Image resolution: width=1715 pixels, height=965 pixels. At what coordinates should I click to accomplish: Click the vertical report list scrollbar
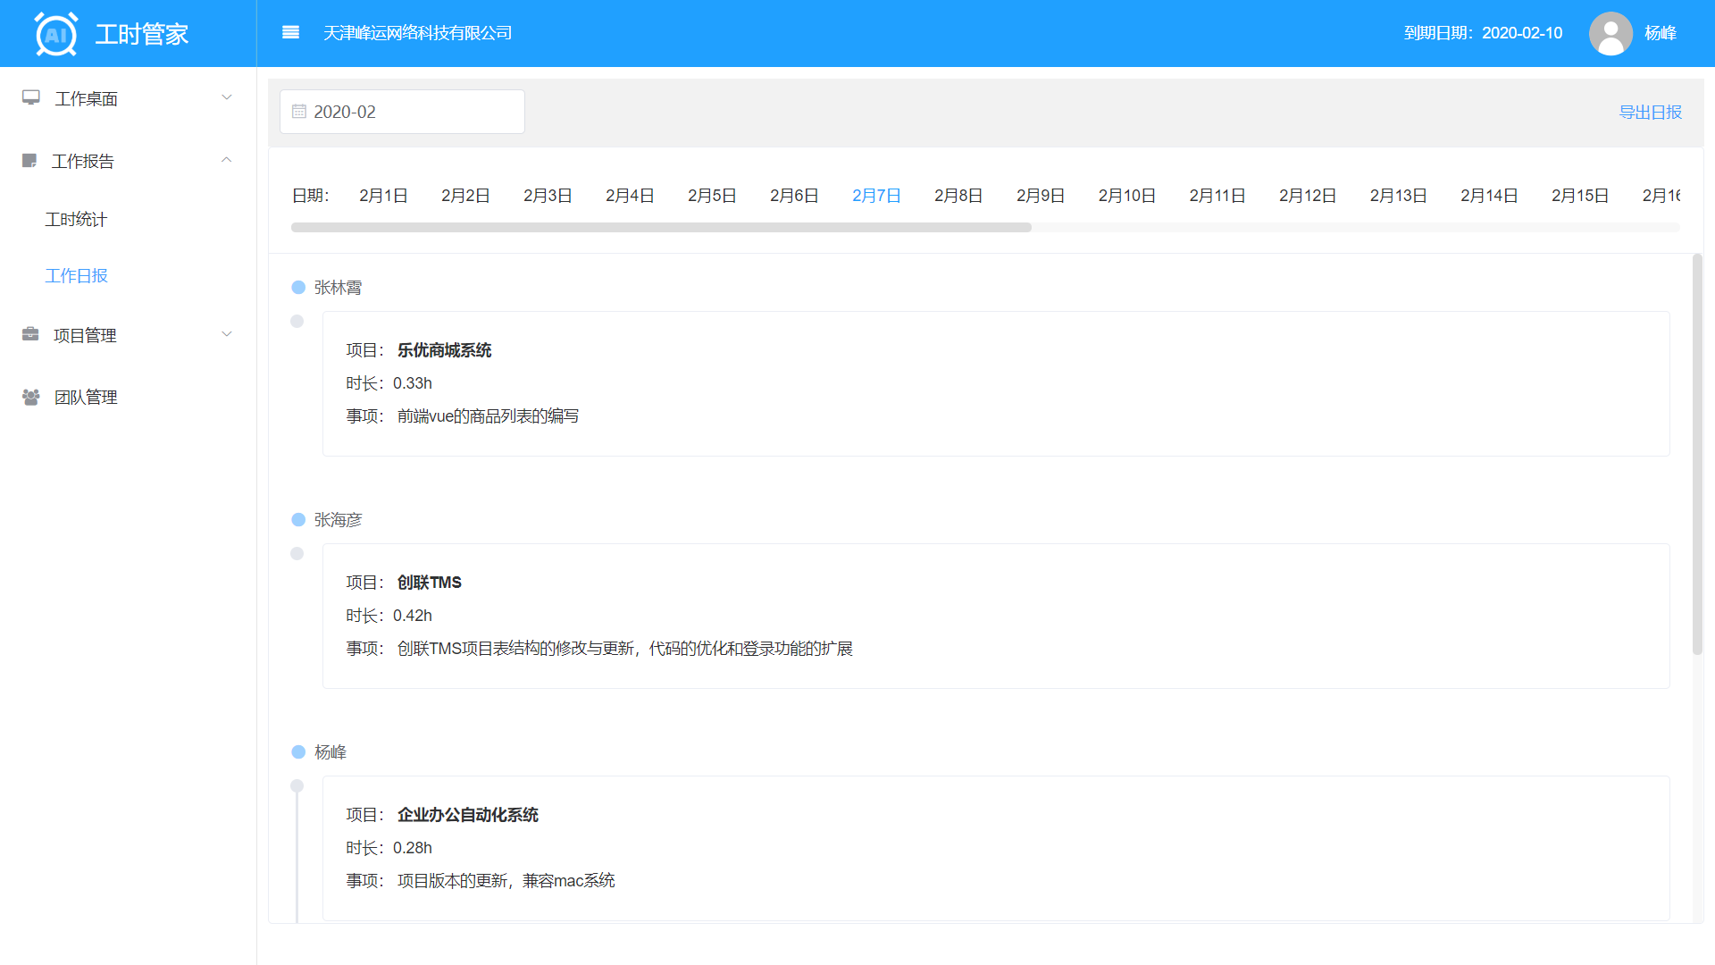click(x=1697, y=454)
